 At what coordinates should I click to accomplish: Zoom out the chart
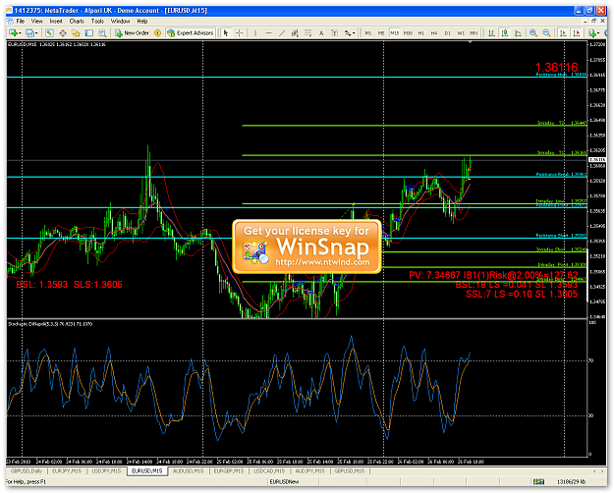coord(546,33)
